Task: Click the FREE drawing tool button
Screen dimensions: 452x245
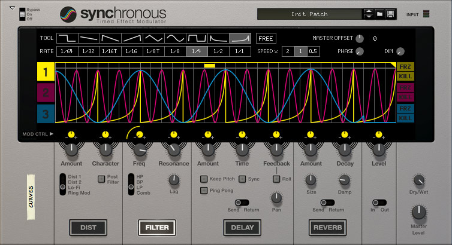Action: click(266, 38)
